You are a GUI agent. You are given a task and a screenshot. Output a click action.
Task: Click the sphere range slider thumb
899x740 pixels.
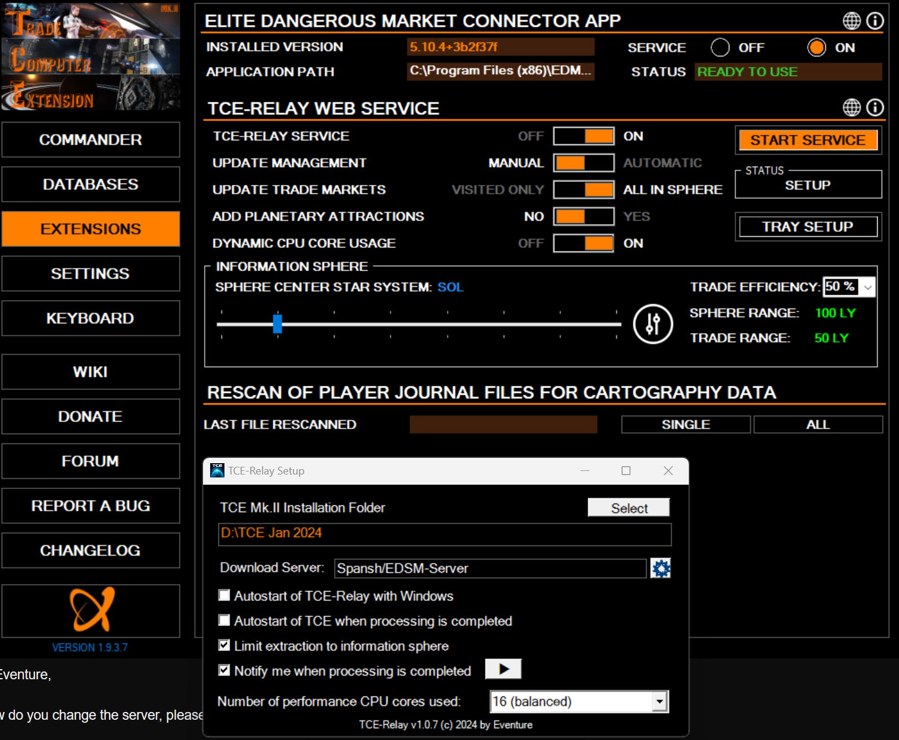click(277, 324)
